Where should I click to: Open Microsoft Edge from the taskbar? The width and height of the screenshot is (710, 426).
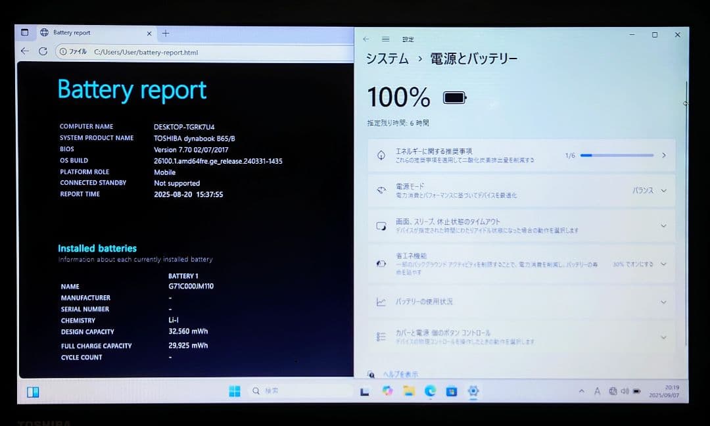point(430,391)
